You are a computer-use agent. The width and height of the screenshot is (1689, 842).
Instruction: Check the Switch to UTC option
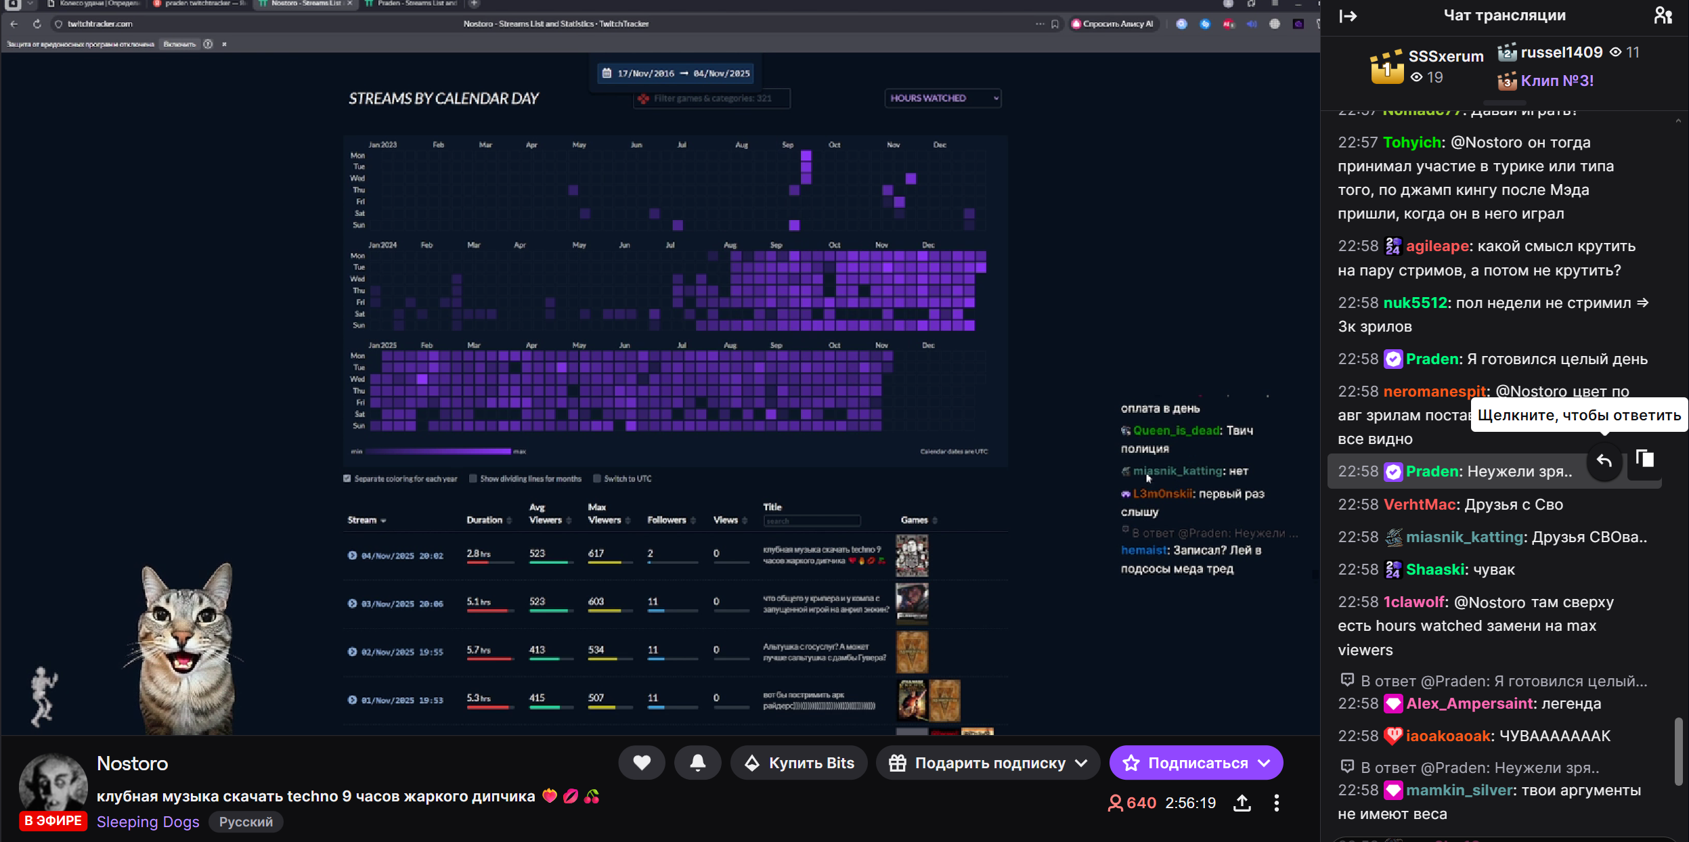[x=597, y=479]
